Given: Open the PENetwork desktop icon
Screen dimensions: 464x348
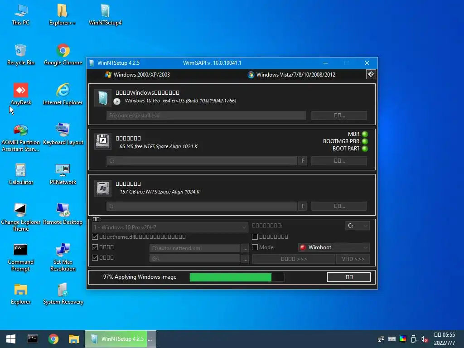Looking at the screenshot, I should (x=63, y=174).
